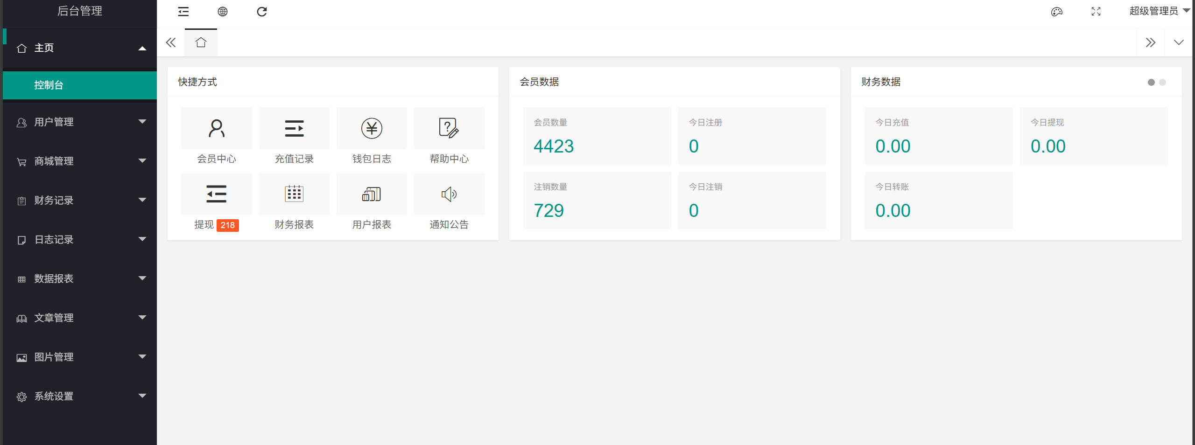Open the 超级管理员 account dropdown
This screenshot has height=445, width=1195.
1159,11
